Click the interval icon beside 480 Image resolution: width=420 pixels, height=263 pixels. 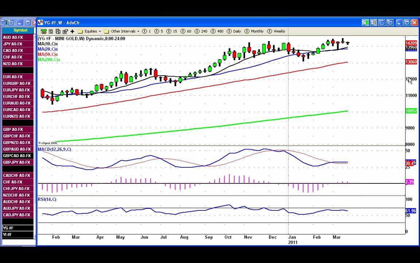tap(213, 31)
